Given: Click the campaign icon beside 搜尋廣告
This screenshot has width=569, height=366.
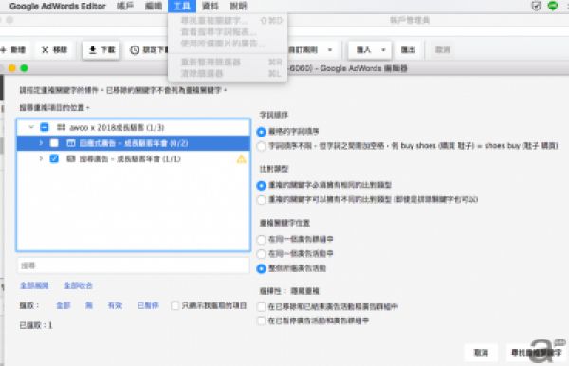Looking at the screenshot, I should coord(71,158).
